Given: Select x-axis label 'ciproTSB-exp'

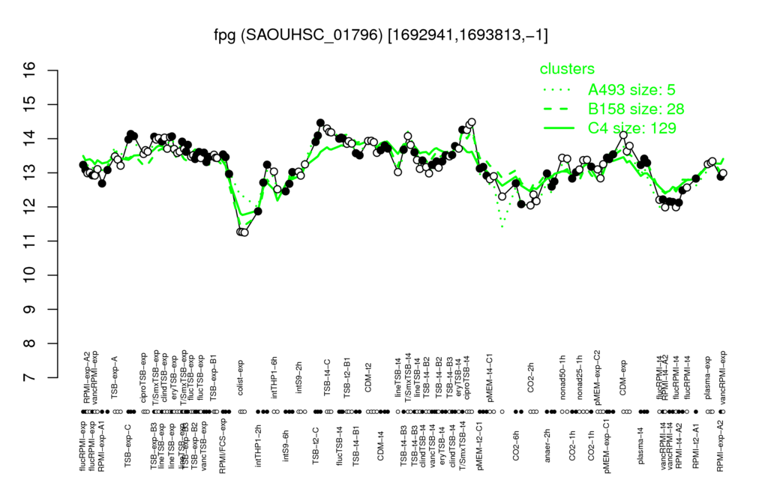Looking at the screenshot, I should tap(143, 376).
